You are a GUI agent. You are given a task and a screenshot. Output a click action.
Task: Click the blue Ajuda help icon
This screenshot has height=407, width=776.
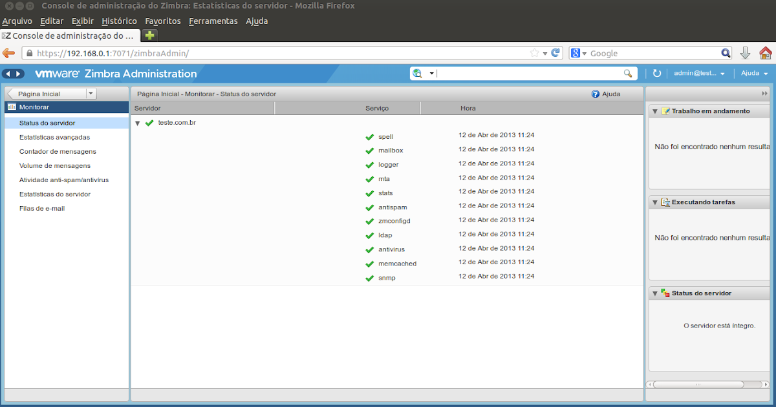point(596,94)
